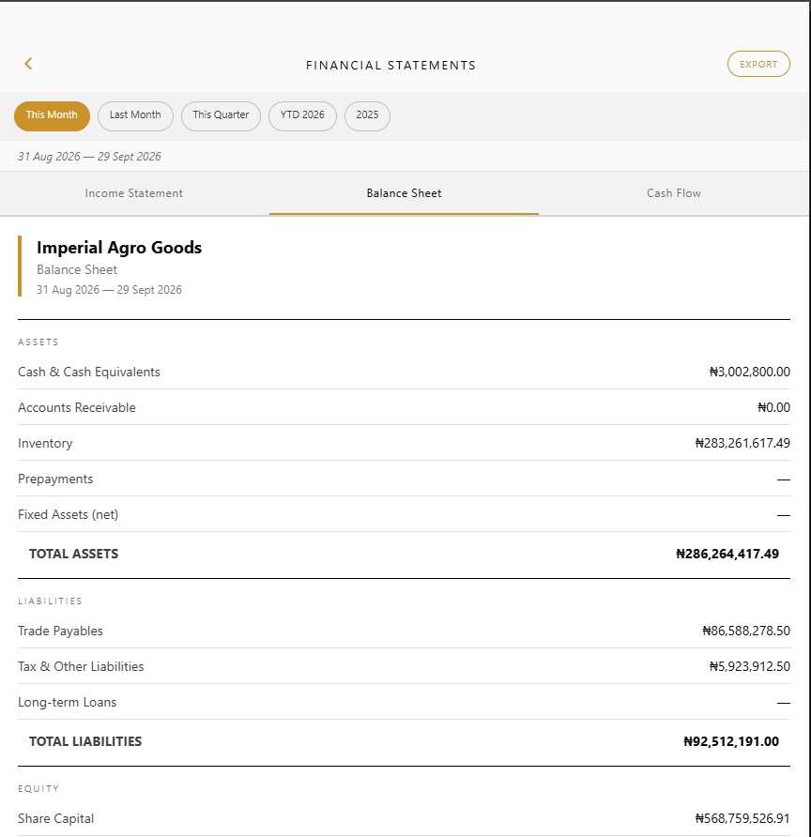811x837 pixels.
Task: Select the Long-term Loans row label
Action: tap(67, 703)
